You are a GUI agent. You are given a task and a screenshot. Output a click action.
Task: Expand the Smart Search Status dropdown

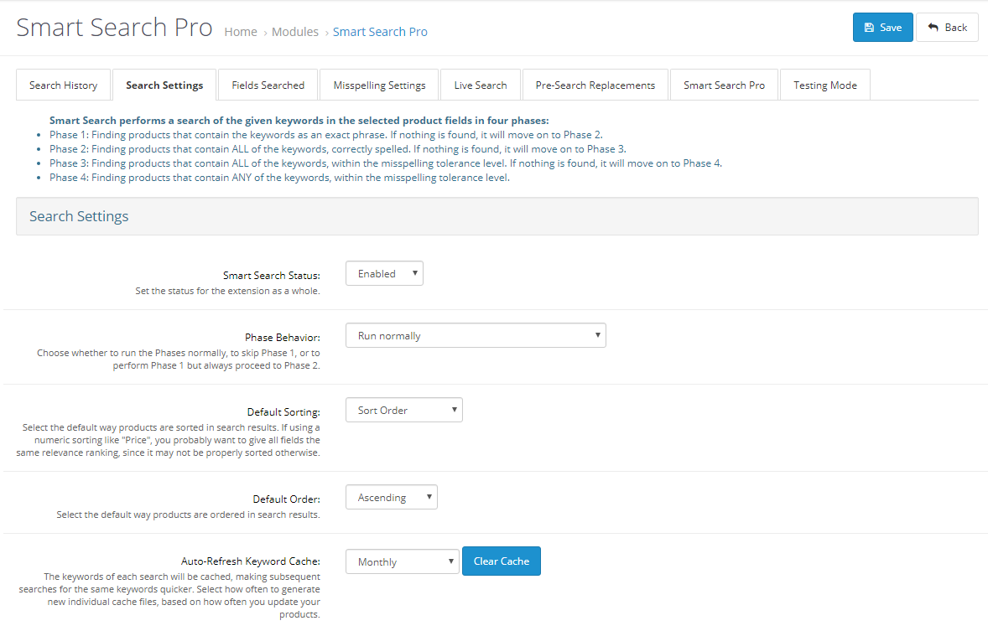(x=384, y=274)
